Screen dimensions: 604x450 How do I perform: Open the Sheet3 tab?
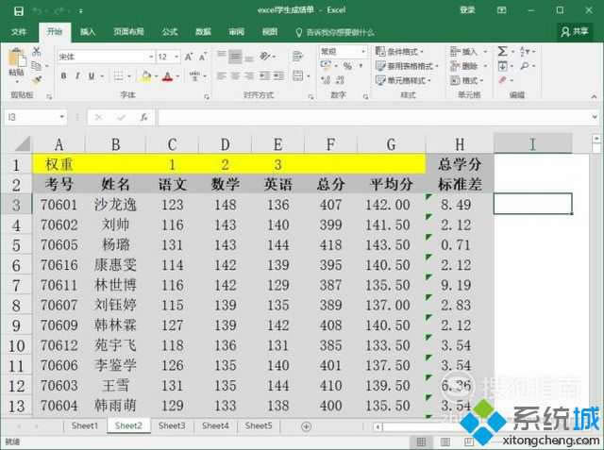pos(172,425)
